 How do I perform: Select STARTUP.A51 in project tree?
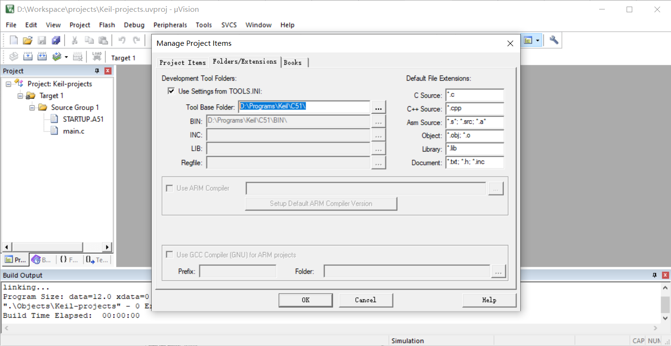tap(83, 119)
